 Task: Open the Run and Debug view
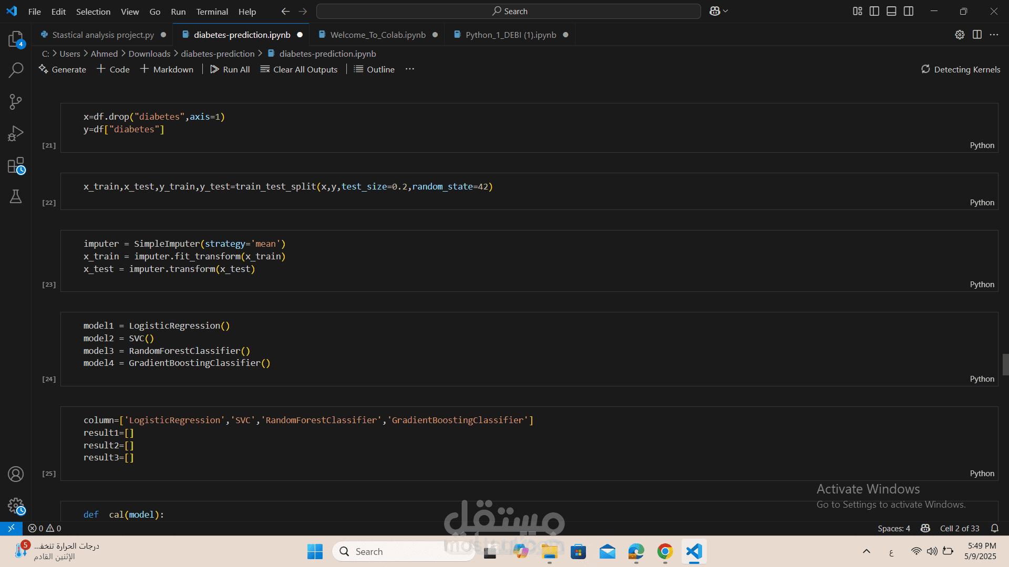[16, 133]
